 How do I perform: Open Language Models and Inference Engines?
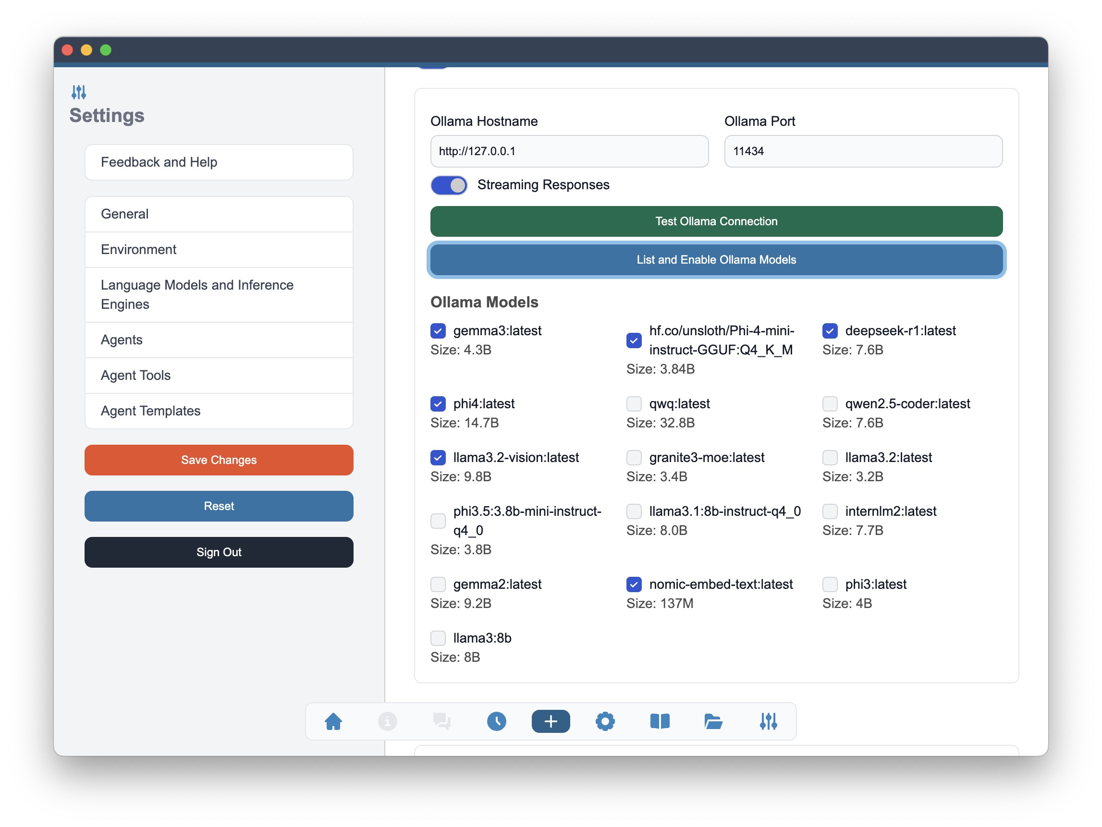point(219,295)
